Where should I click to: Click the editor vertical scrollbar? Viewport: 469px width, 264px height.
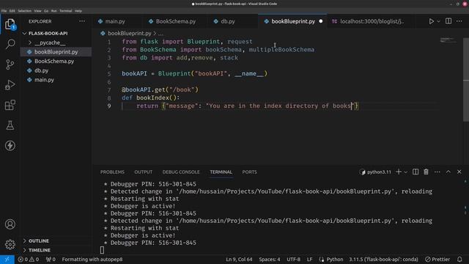(x=466, y=80)
